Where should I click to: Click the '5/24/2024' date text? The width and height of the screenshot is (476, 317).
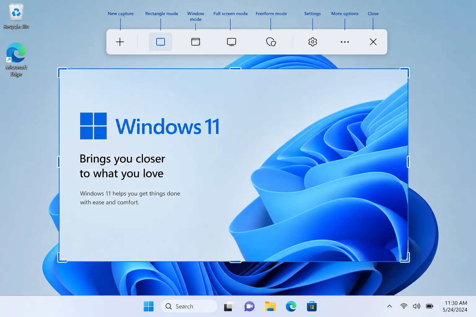click(455, 310)
